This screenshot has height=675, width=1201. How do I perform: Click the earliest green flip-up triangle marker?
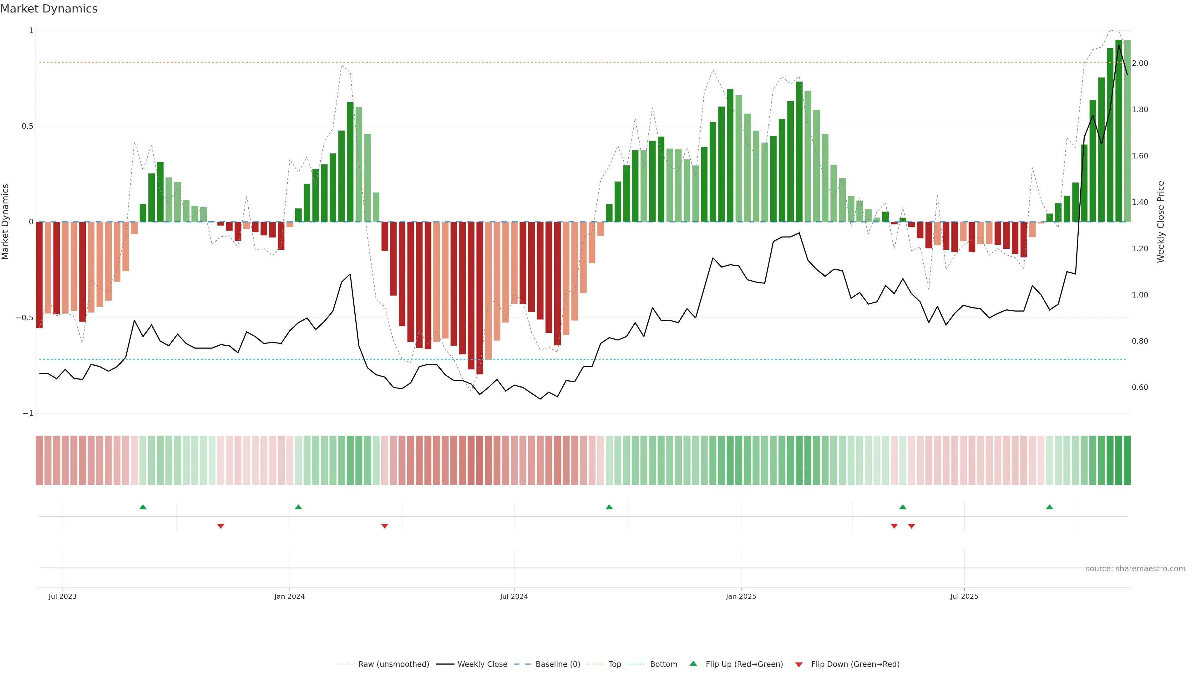143,507
